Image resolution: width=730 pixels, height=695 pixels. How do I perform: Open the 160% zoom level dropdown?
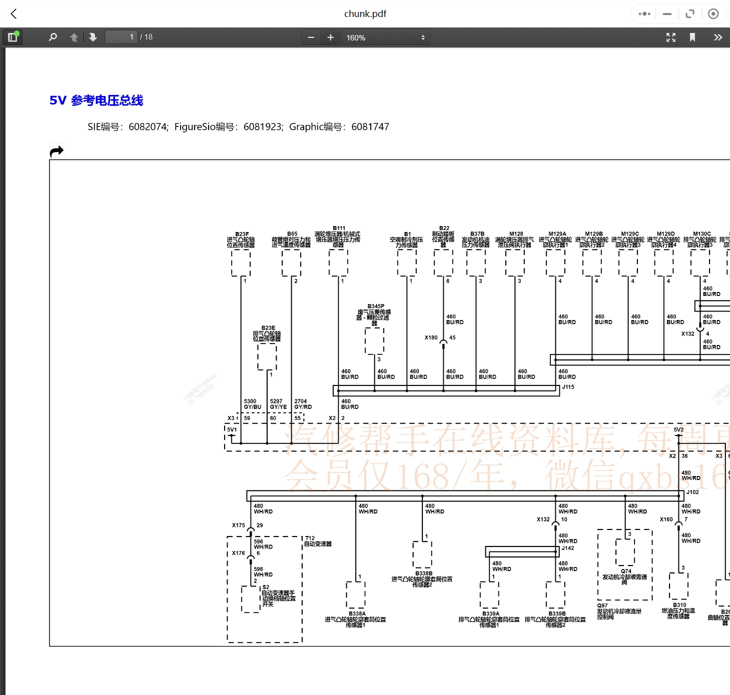385,37
